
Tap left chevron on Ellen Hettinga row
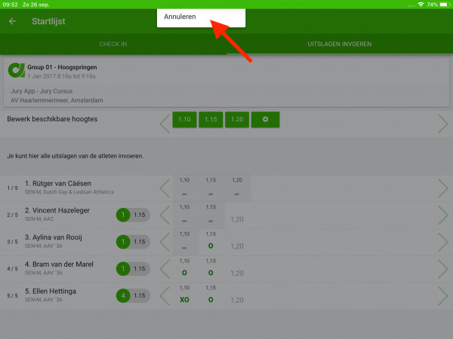pyautogui.click(x=165, y=295)
